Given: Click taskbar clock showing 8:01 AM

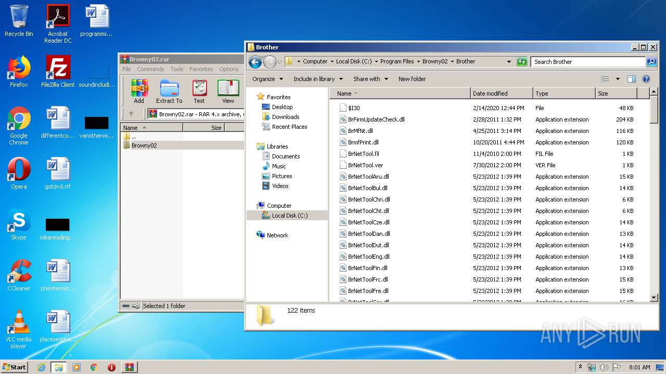Looking at the screenshot, I should 639,367.
